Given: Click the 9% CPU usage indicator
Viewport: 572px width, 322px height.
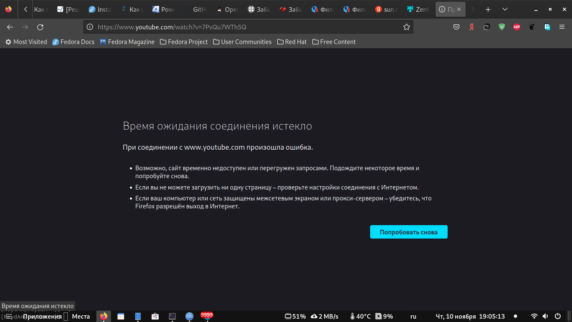Looking at the screenshot, I should point(384,316).
